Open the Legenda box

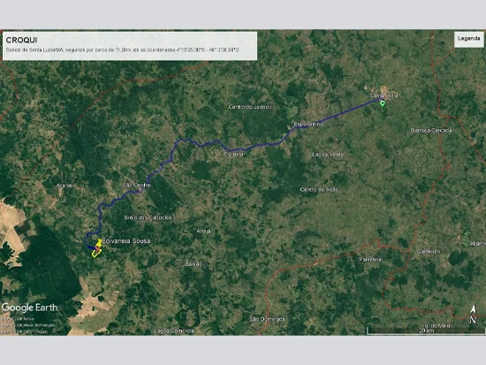468,39
